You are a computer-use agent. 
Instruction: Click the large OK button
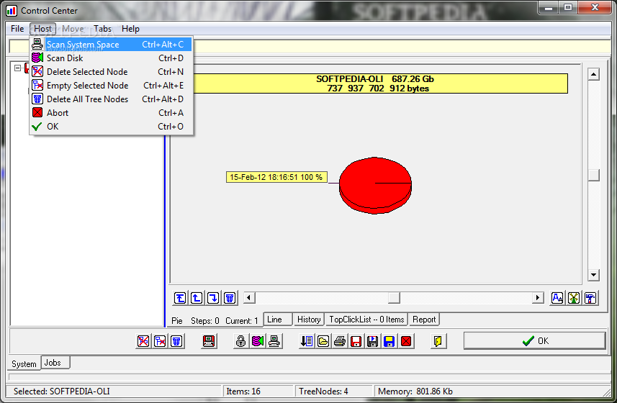(534, 341)
